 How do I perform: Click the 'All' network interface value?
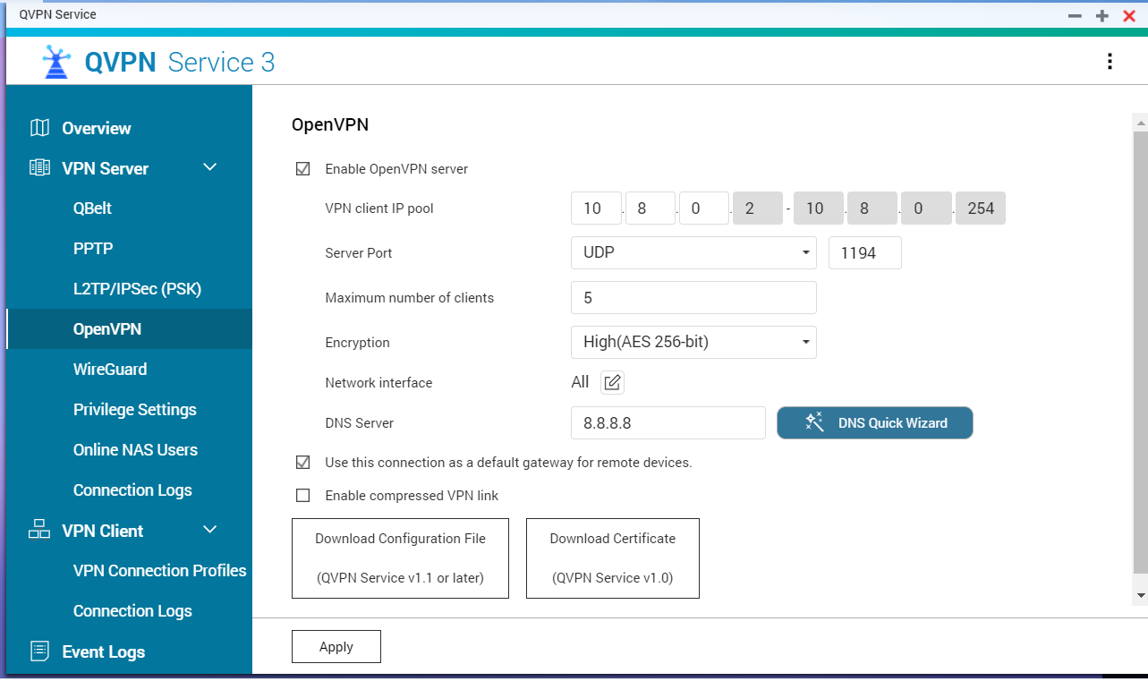[580, 382]
